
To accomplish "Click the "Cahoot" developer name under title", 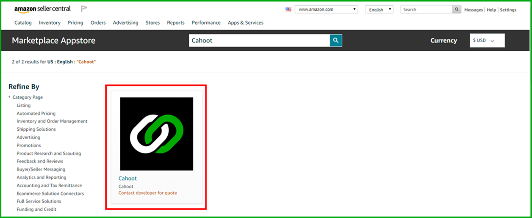I will click(126, 186).
